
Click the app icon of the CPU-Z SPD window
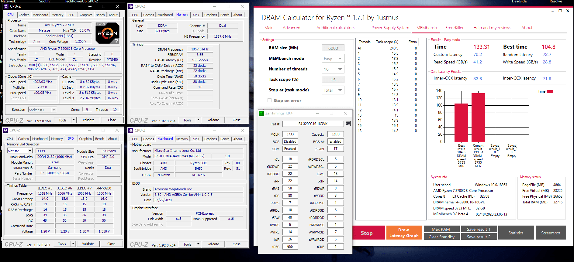5,130
